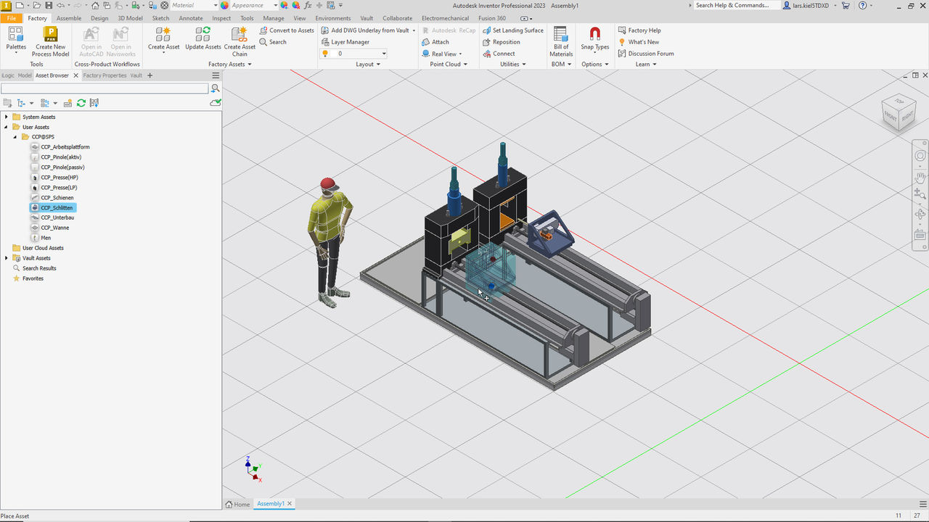Select the CCP_Wanne asset
929x522 pixels.
pyautogui.click(x=54, y=228)
